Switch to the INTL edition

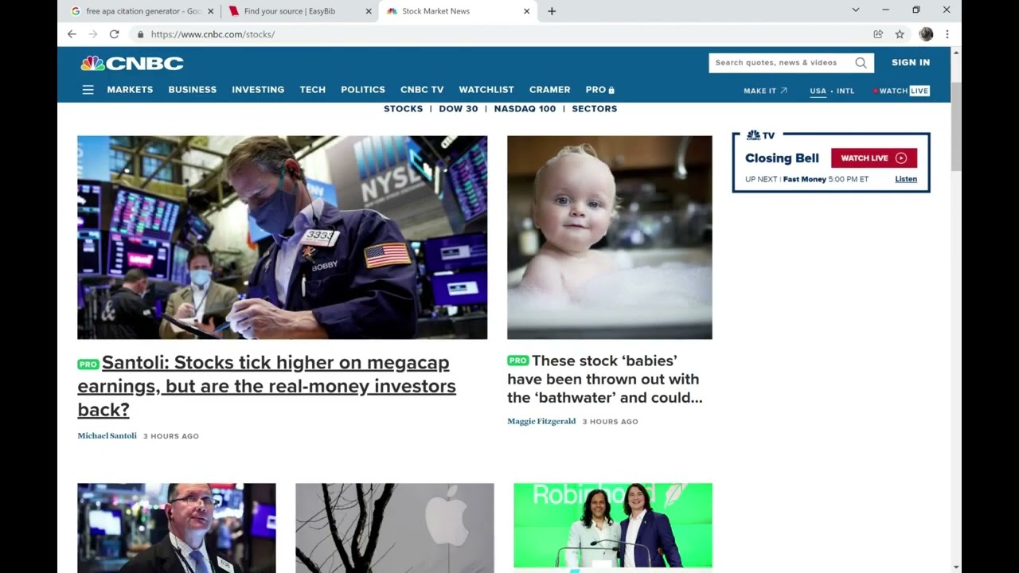coord(845,91)
